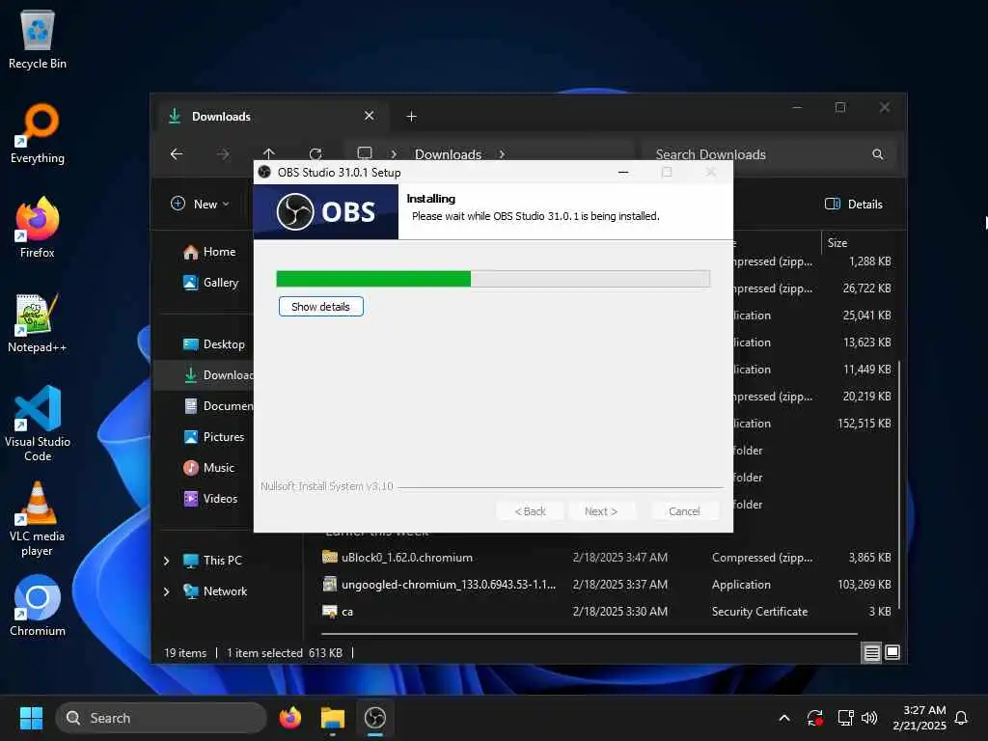This screenshot has width=988, height=741.
Task: Open the update sync tray icon
Action: (814, 718)
